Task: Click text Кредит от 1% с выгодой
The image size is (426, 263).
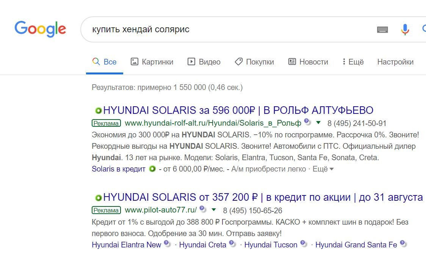Action: point(133,222)
